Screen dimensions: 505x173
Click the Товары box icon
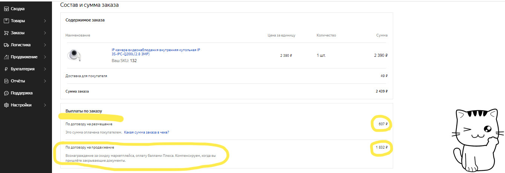tap(6, 21)
